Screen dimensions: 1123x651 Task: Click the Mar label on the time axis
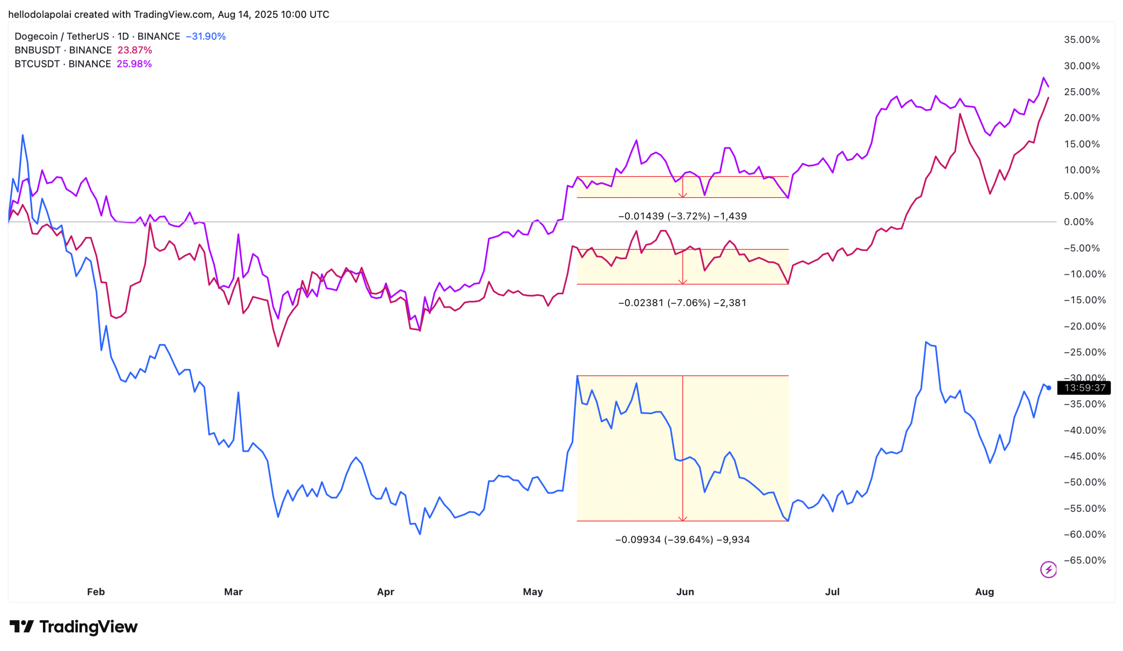click(x=233, y=592)
